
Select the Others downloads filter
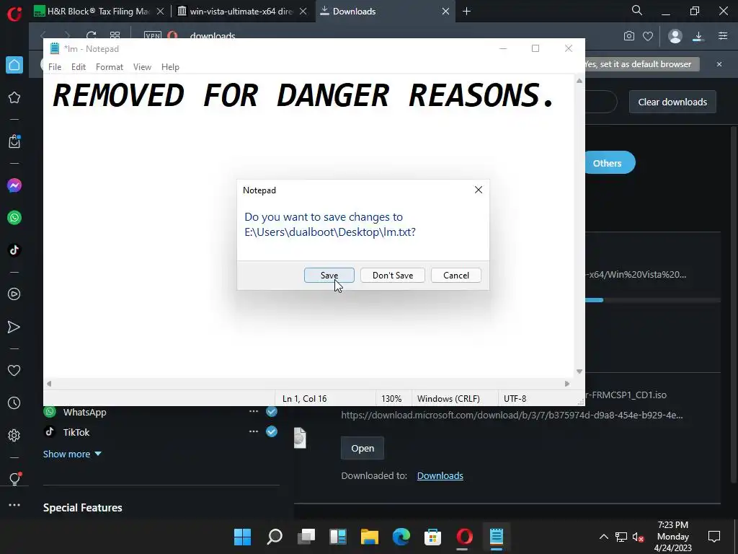click(x=610, y=163)
